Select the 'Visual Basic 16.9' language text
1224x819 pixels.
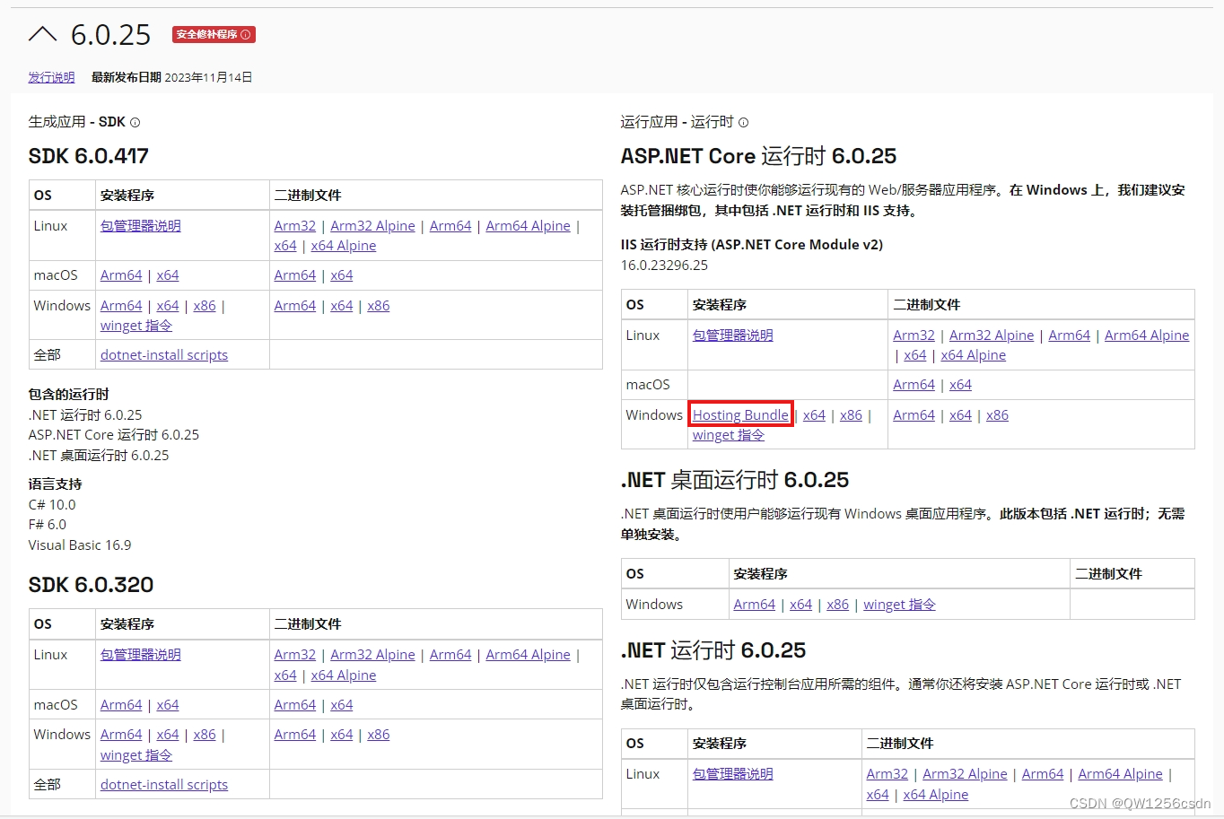tap(80, 545)
